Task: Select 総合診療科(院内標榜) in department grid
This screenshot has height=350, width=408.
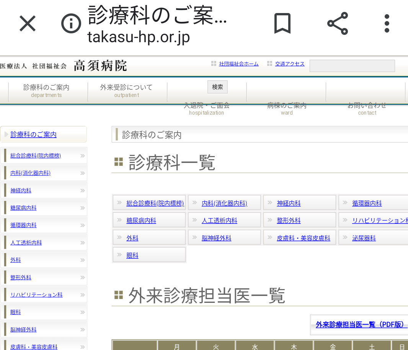Action: coord(155,203)
